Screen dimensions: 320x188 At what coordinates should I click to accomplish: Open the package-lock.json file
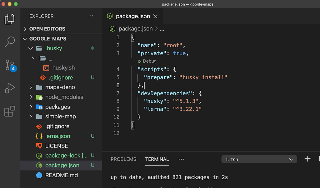point(61,156)
